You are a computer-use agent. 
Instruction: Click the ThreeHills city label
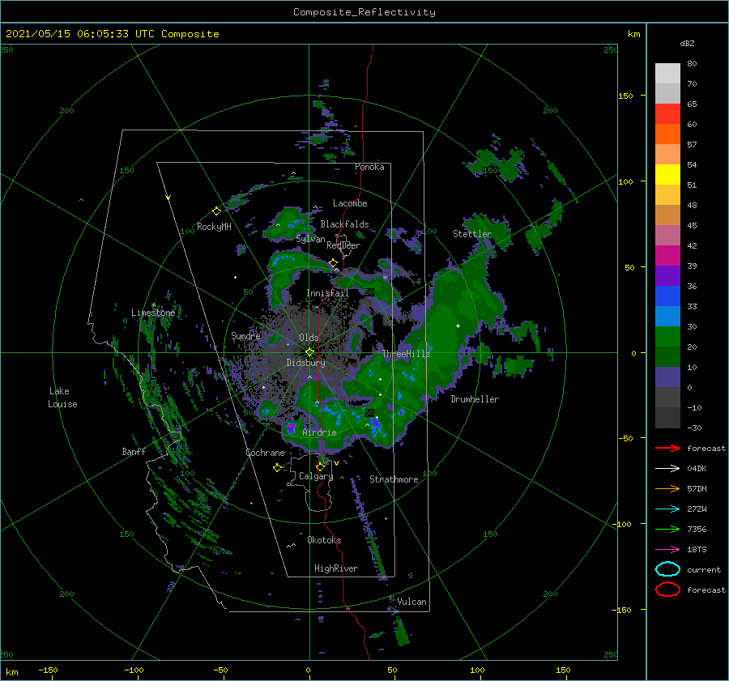(x=407, y=354)
